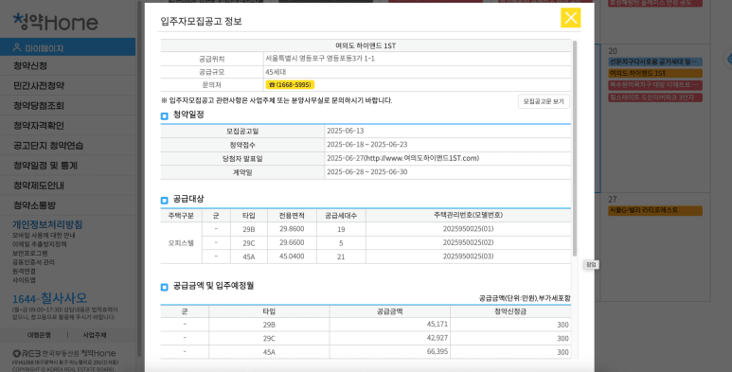Click the person icon next to 마이페이지

tap(17, 47)
